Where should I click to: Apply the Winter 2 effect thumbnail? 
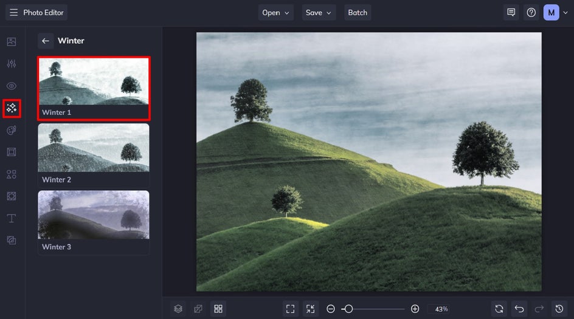pyautogui.click(x=94, y=156)
